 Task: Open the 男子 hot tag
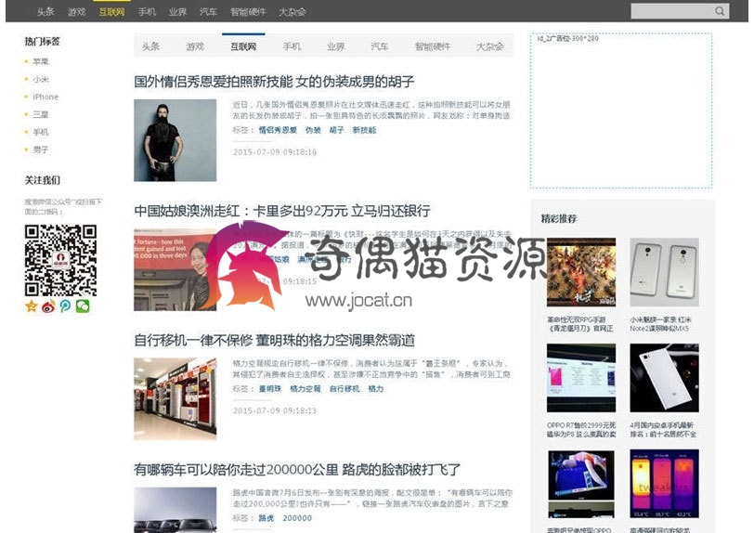point(41,149)
